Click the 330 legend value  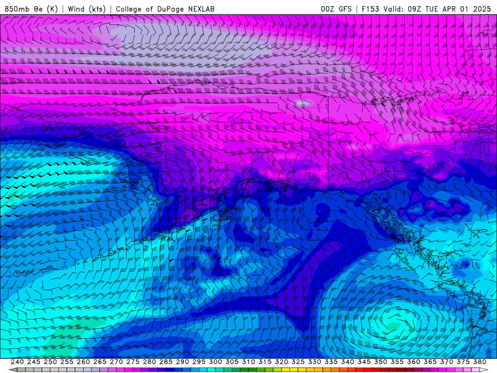314,362
